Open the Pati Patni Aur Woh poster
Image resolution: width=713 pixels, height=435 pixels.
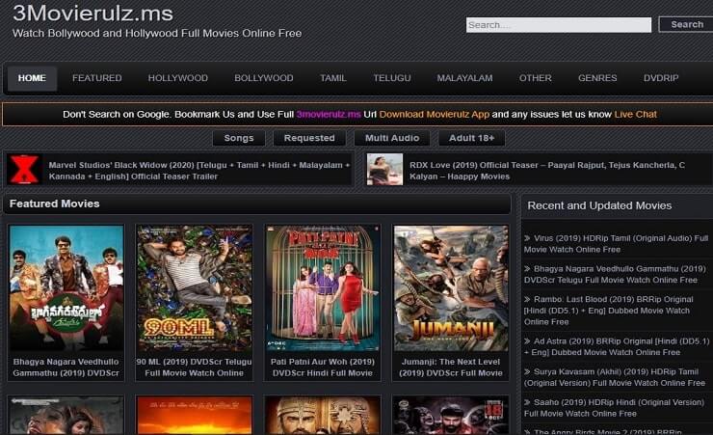click(x=323, y=288)
